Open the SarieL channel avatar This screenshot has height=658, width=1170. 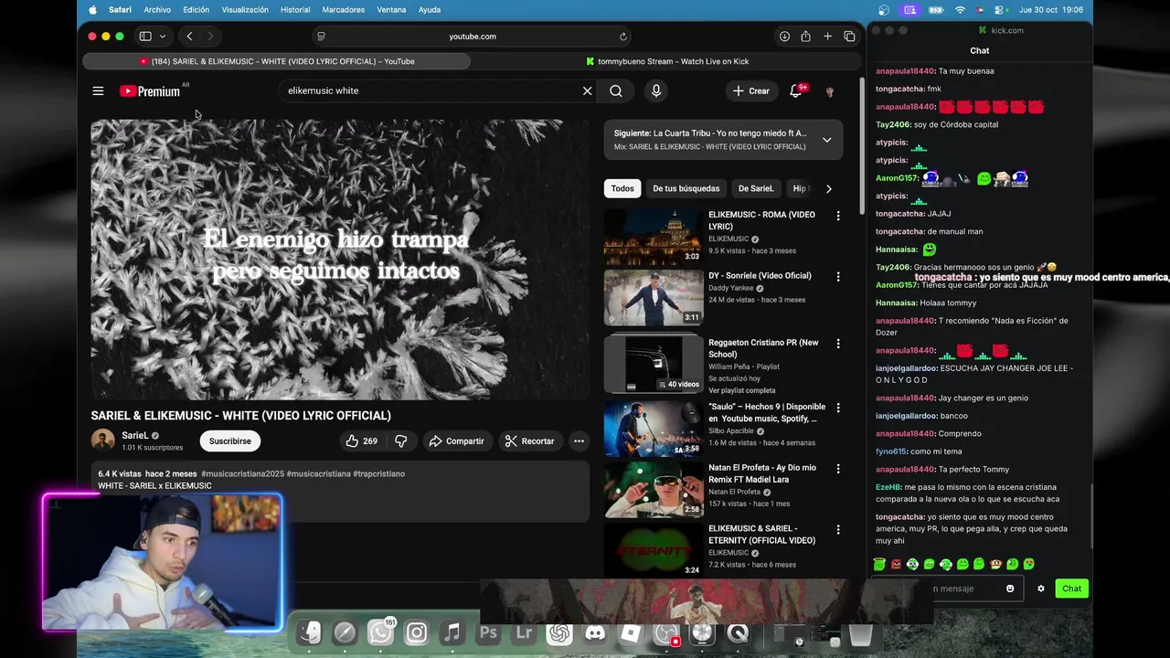pos(102,440)
